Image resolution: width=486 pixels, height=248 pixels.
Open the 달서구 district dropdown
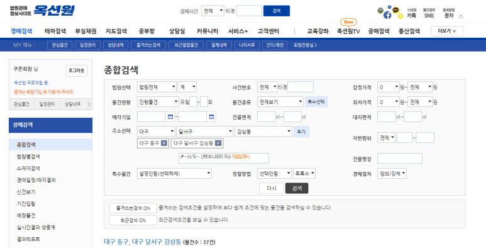click(204, 132)
